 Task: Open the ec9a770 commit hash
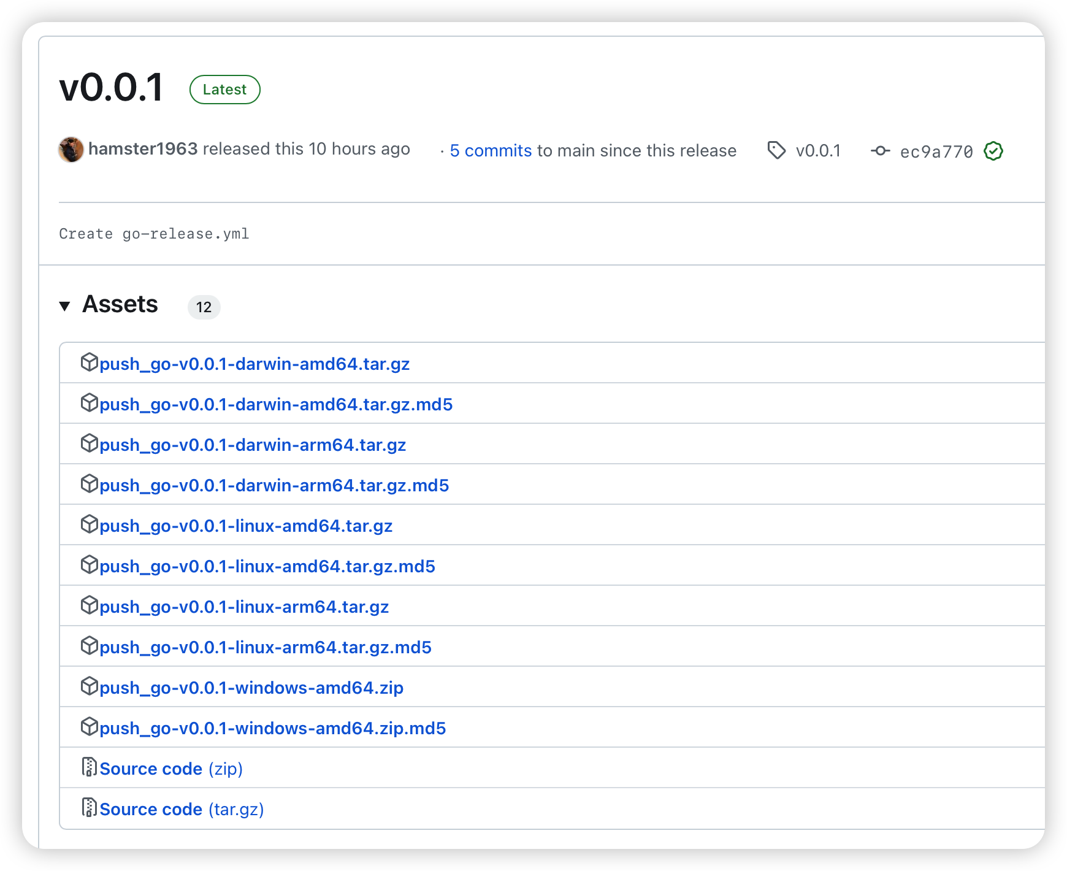click(936, 152)
